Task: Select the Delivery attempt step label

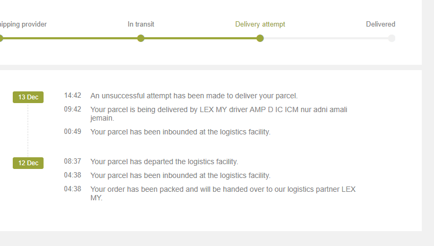Action: (x=260, y=24)
